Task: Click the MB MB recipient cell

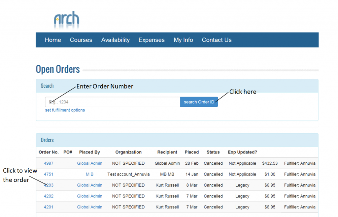Action: point(167,174)
